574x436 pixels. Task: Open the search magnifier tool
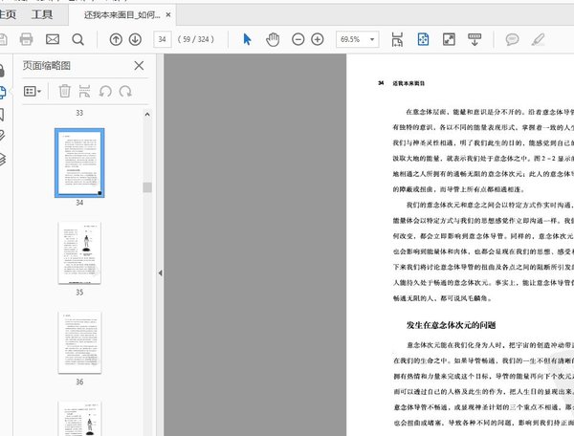coord(77,39)
